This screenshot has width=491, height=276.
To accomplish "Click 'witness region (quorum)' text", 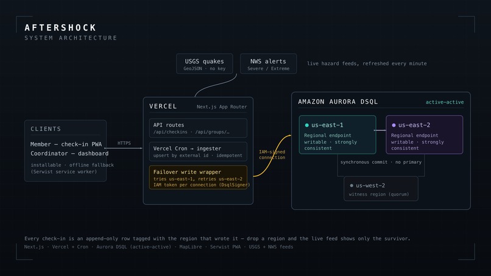I will pyautogui.click(x=379, y=194).
